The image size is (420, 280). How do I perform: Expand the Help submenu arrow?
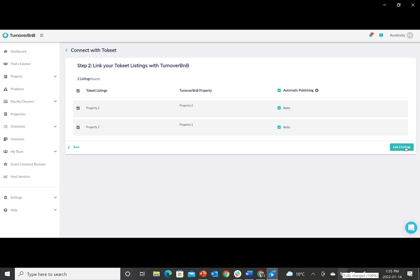pyautogui.click(x=55, y=210)
